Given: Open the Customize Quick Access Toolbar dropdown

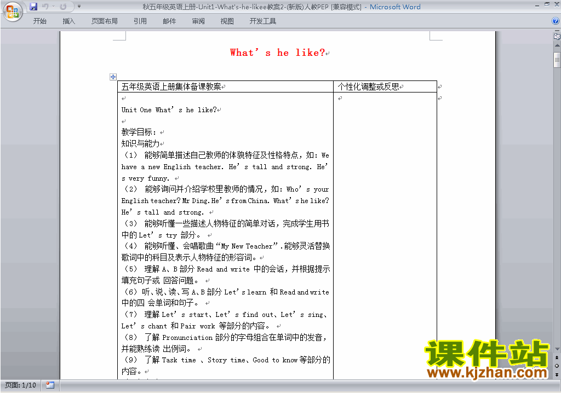Looking at the screenshot, I should (x=79, y=7).
